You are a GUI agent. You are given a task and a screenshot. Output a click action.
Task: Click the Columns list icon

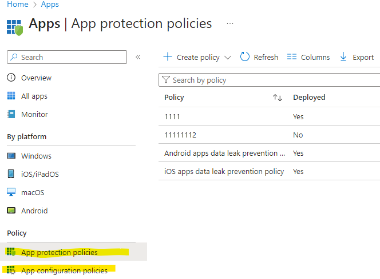pyautogui.click(x=292, y=56)
